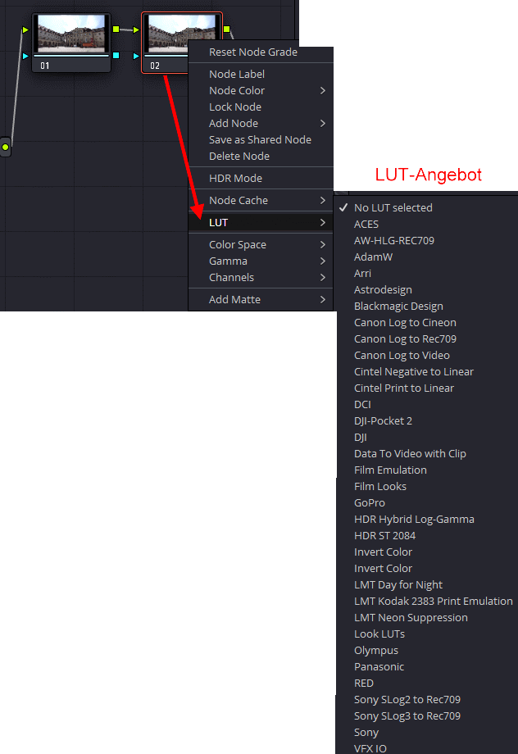This screenshot has width=518, height=754.
Task: Click node 01 blue key input triangle
Action: pos(25,57)
